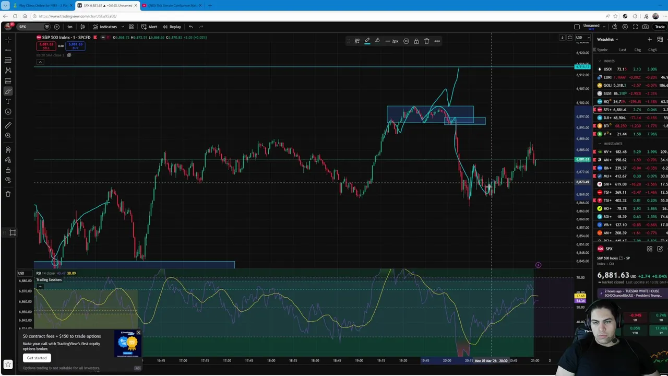668x376 pixels.
Task: Open more options on drawing toolbar
Action: point(437,41)
